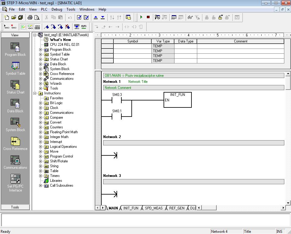This screenshot has width=291, height=234.
Task: Select Favorites in instruction tree
Action: (57, 98)
